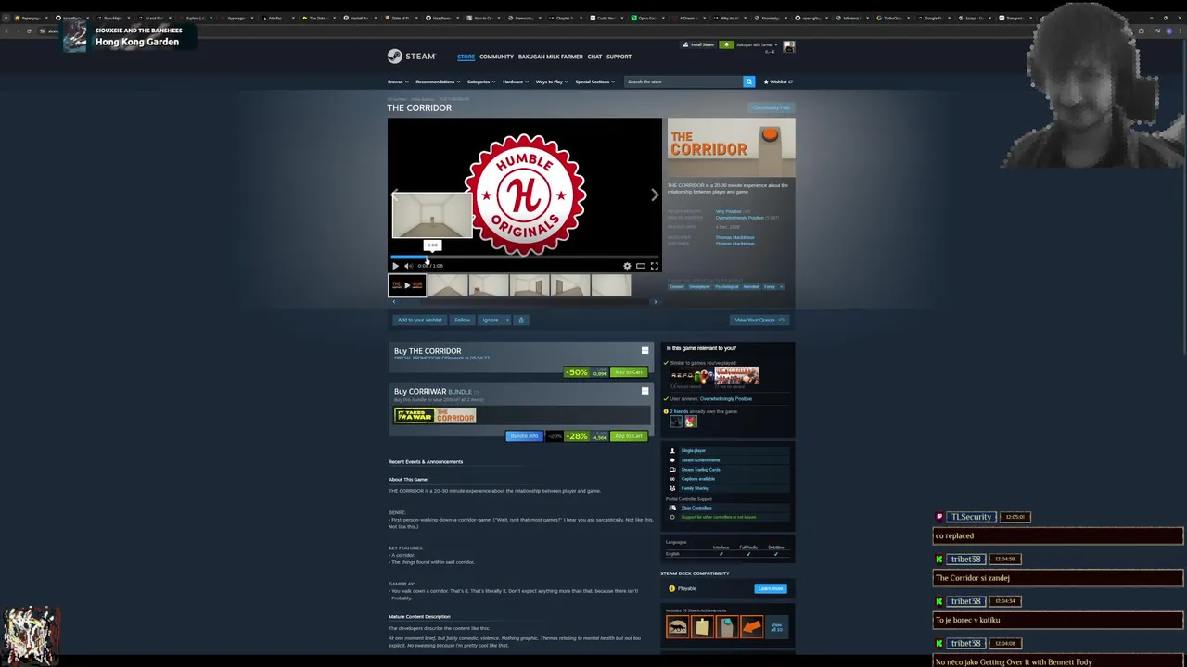Seek within the trailer progress bar

[x=524, y=257]
